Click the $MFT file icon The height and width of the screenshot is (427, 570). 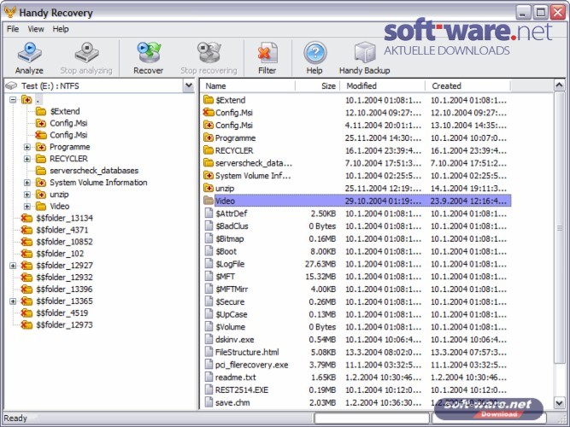coord(209,276)
